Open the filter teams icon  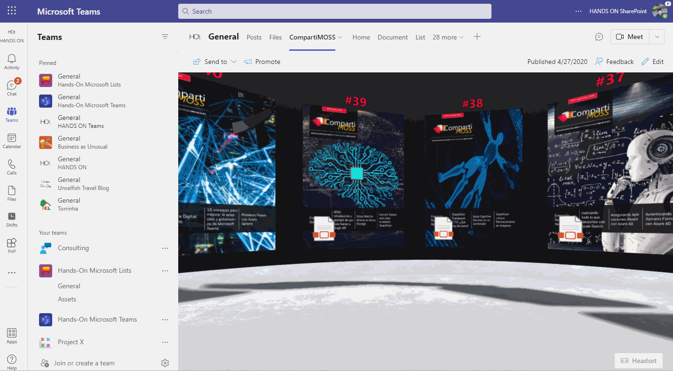[165, 37]
